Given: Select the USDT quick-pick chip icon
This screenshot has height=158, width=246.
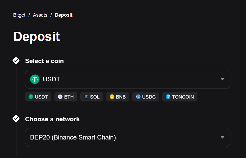Looking at the screenshot, I should click(31, 97).
